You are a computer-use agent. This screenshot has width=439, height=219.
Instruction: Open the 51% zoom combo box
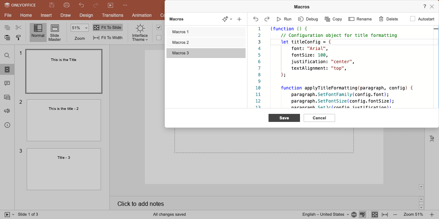coord(80,28)
